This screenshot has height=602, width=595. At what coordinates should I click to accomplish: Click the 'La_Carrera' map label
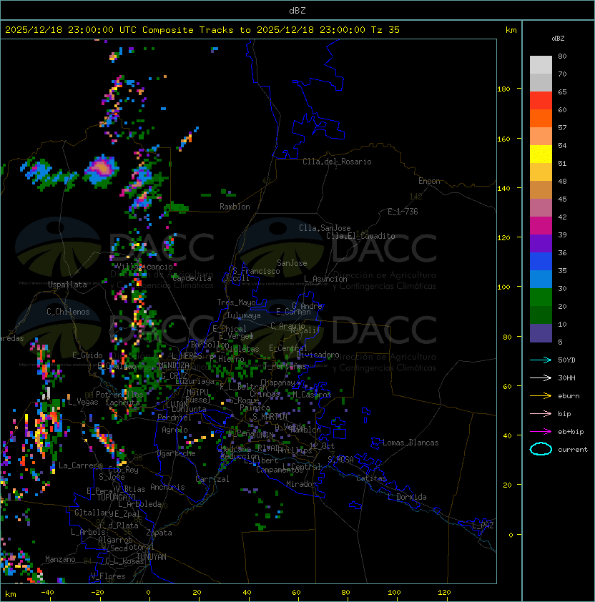(x=81, y=465)
